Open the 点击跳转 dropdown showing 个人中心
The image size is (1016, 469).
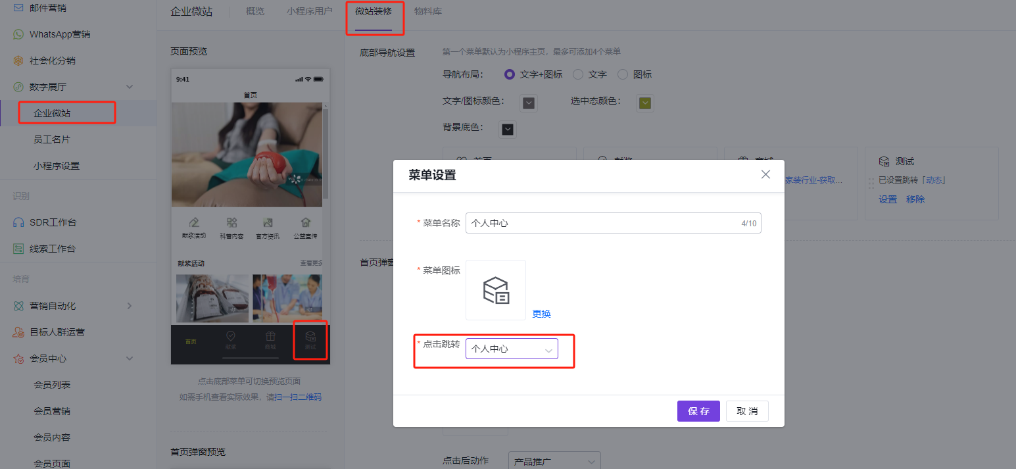pos(512,349)
